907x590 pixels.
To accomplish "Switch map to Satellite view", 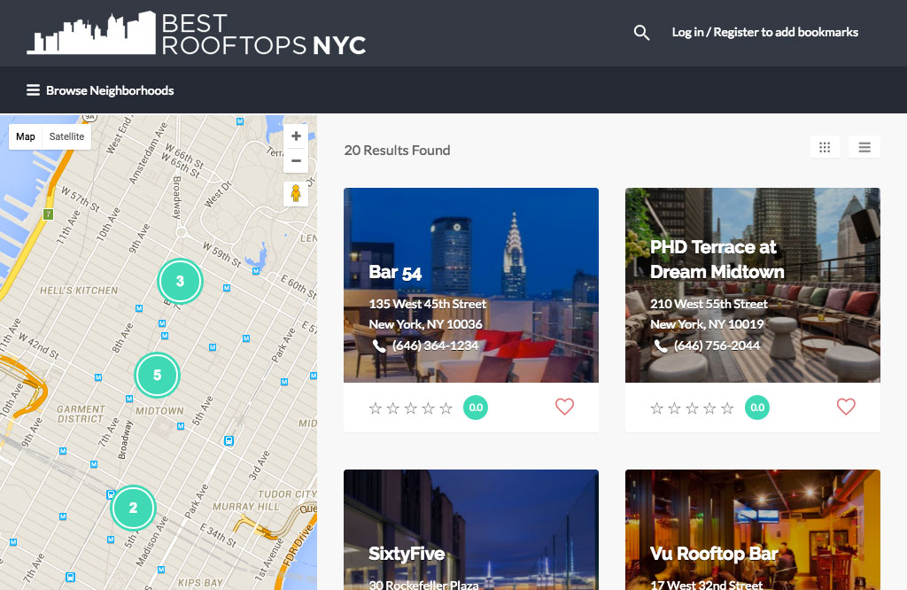I will (66, 136).
